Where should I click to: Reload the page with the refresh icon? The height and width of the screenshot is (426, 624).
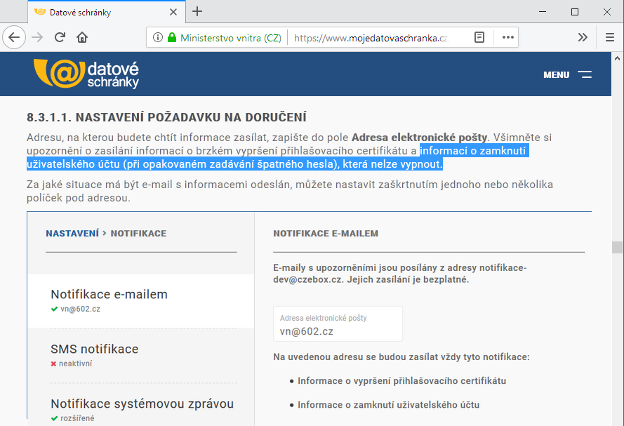[60, 37]
